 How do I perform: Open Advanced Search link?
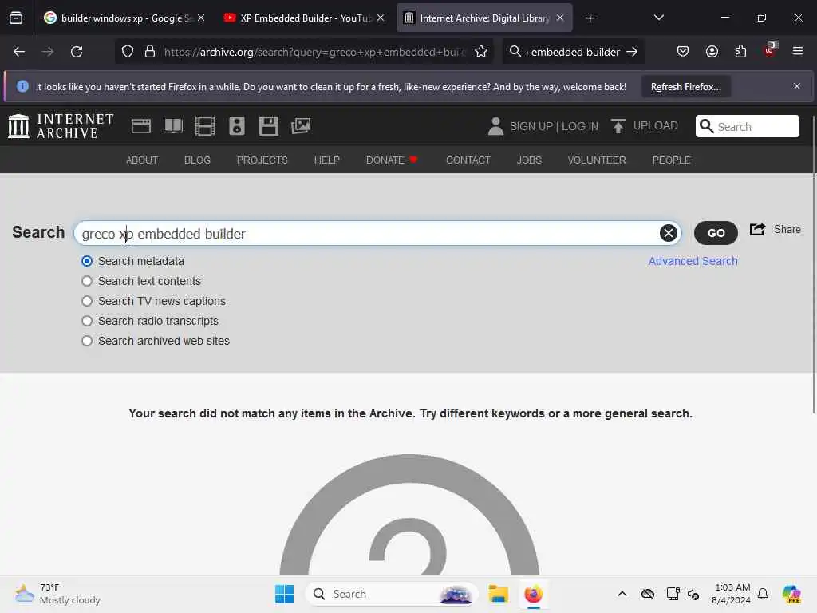[x=693, y=261]
